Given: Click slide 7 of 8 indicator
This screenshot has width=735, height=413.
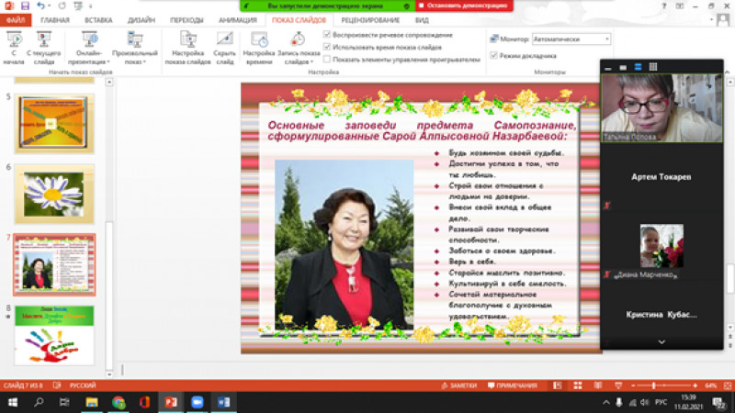Looking at the screenshot, I should coord(22,385).
